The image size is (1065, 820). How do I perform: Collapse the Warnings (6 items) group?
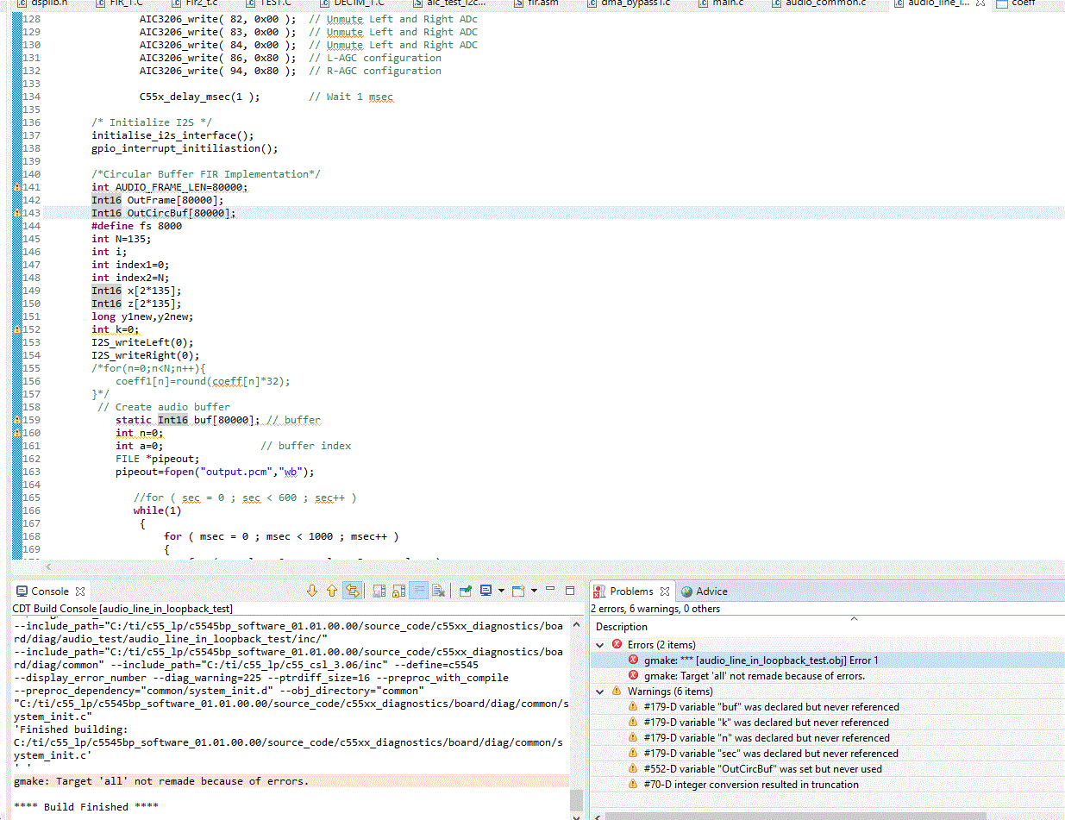(600, 692)
